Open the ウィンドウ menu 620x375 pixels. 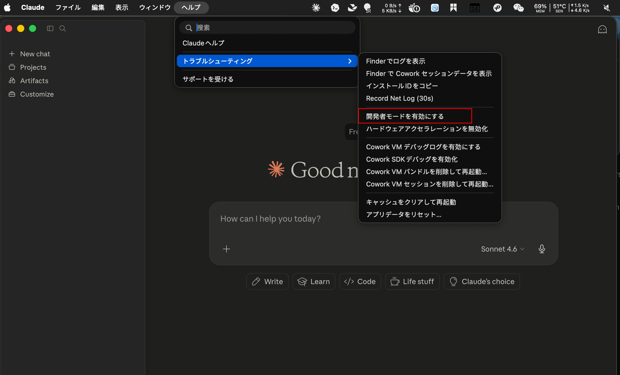pos(155,7)
